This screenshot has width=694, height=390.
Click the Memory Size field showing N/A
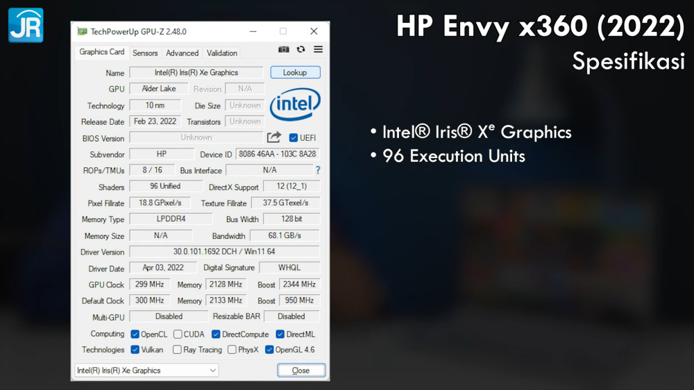(x=161, y=235)
